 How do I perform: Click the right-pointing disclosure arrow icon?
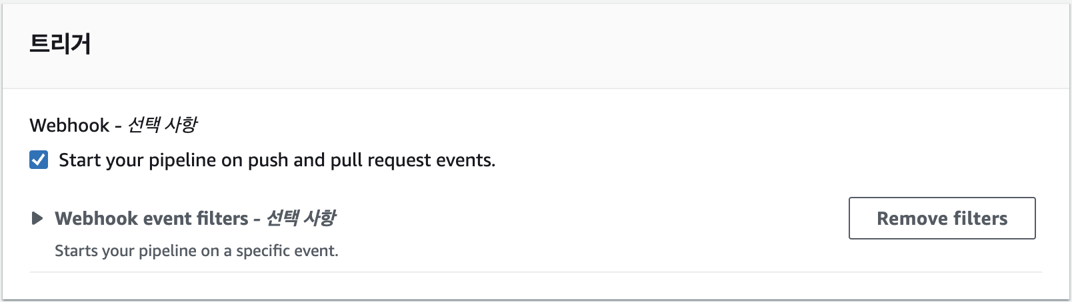pos(37,218)
